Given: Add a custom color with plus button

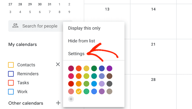Looking at the screenshot, I should point(71,99).
